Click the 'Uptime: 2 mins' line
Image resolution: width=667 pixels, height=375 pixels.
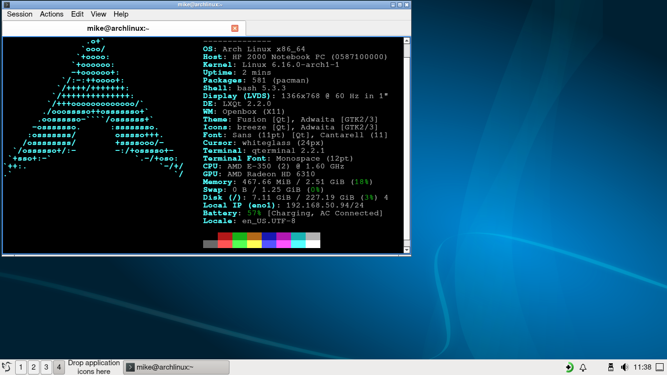coord(237,73)
